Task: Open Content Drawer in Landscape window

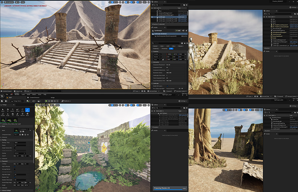Action: click(6, 91)
